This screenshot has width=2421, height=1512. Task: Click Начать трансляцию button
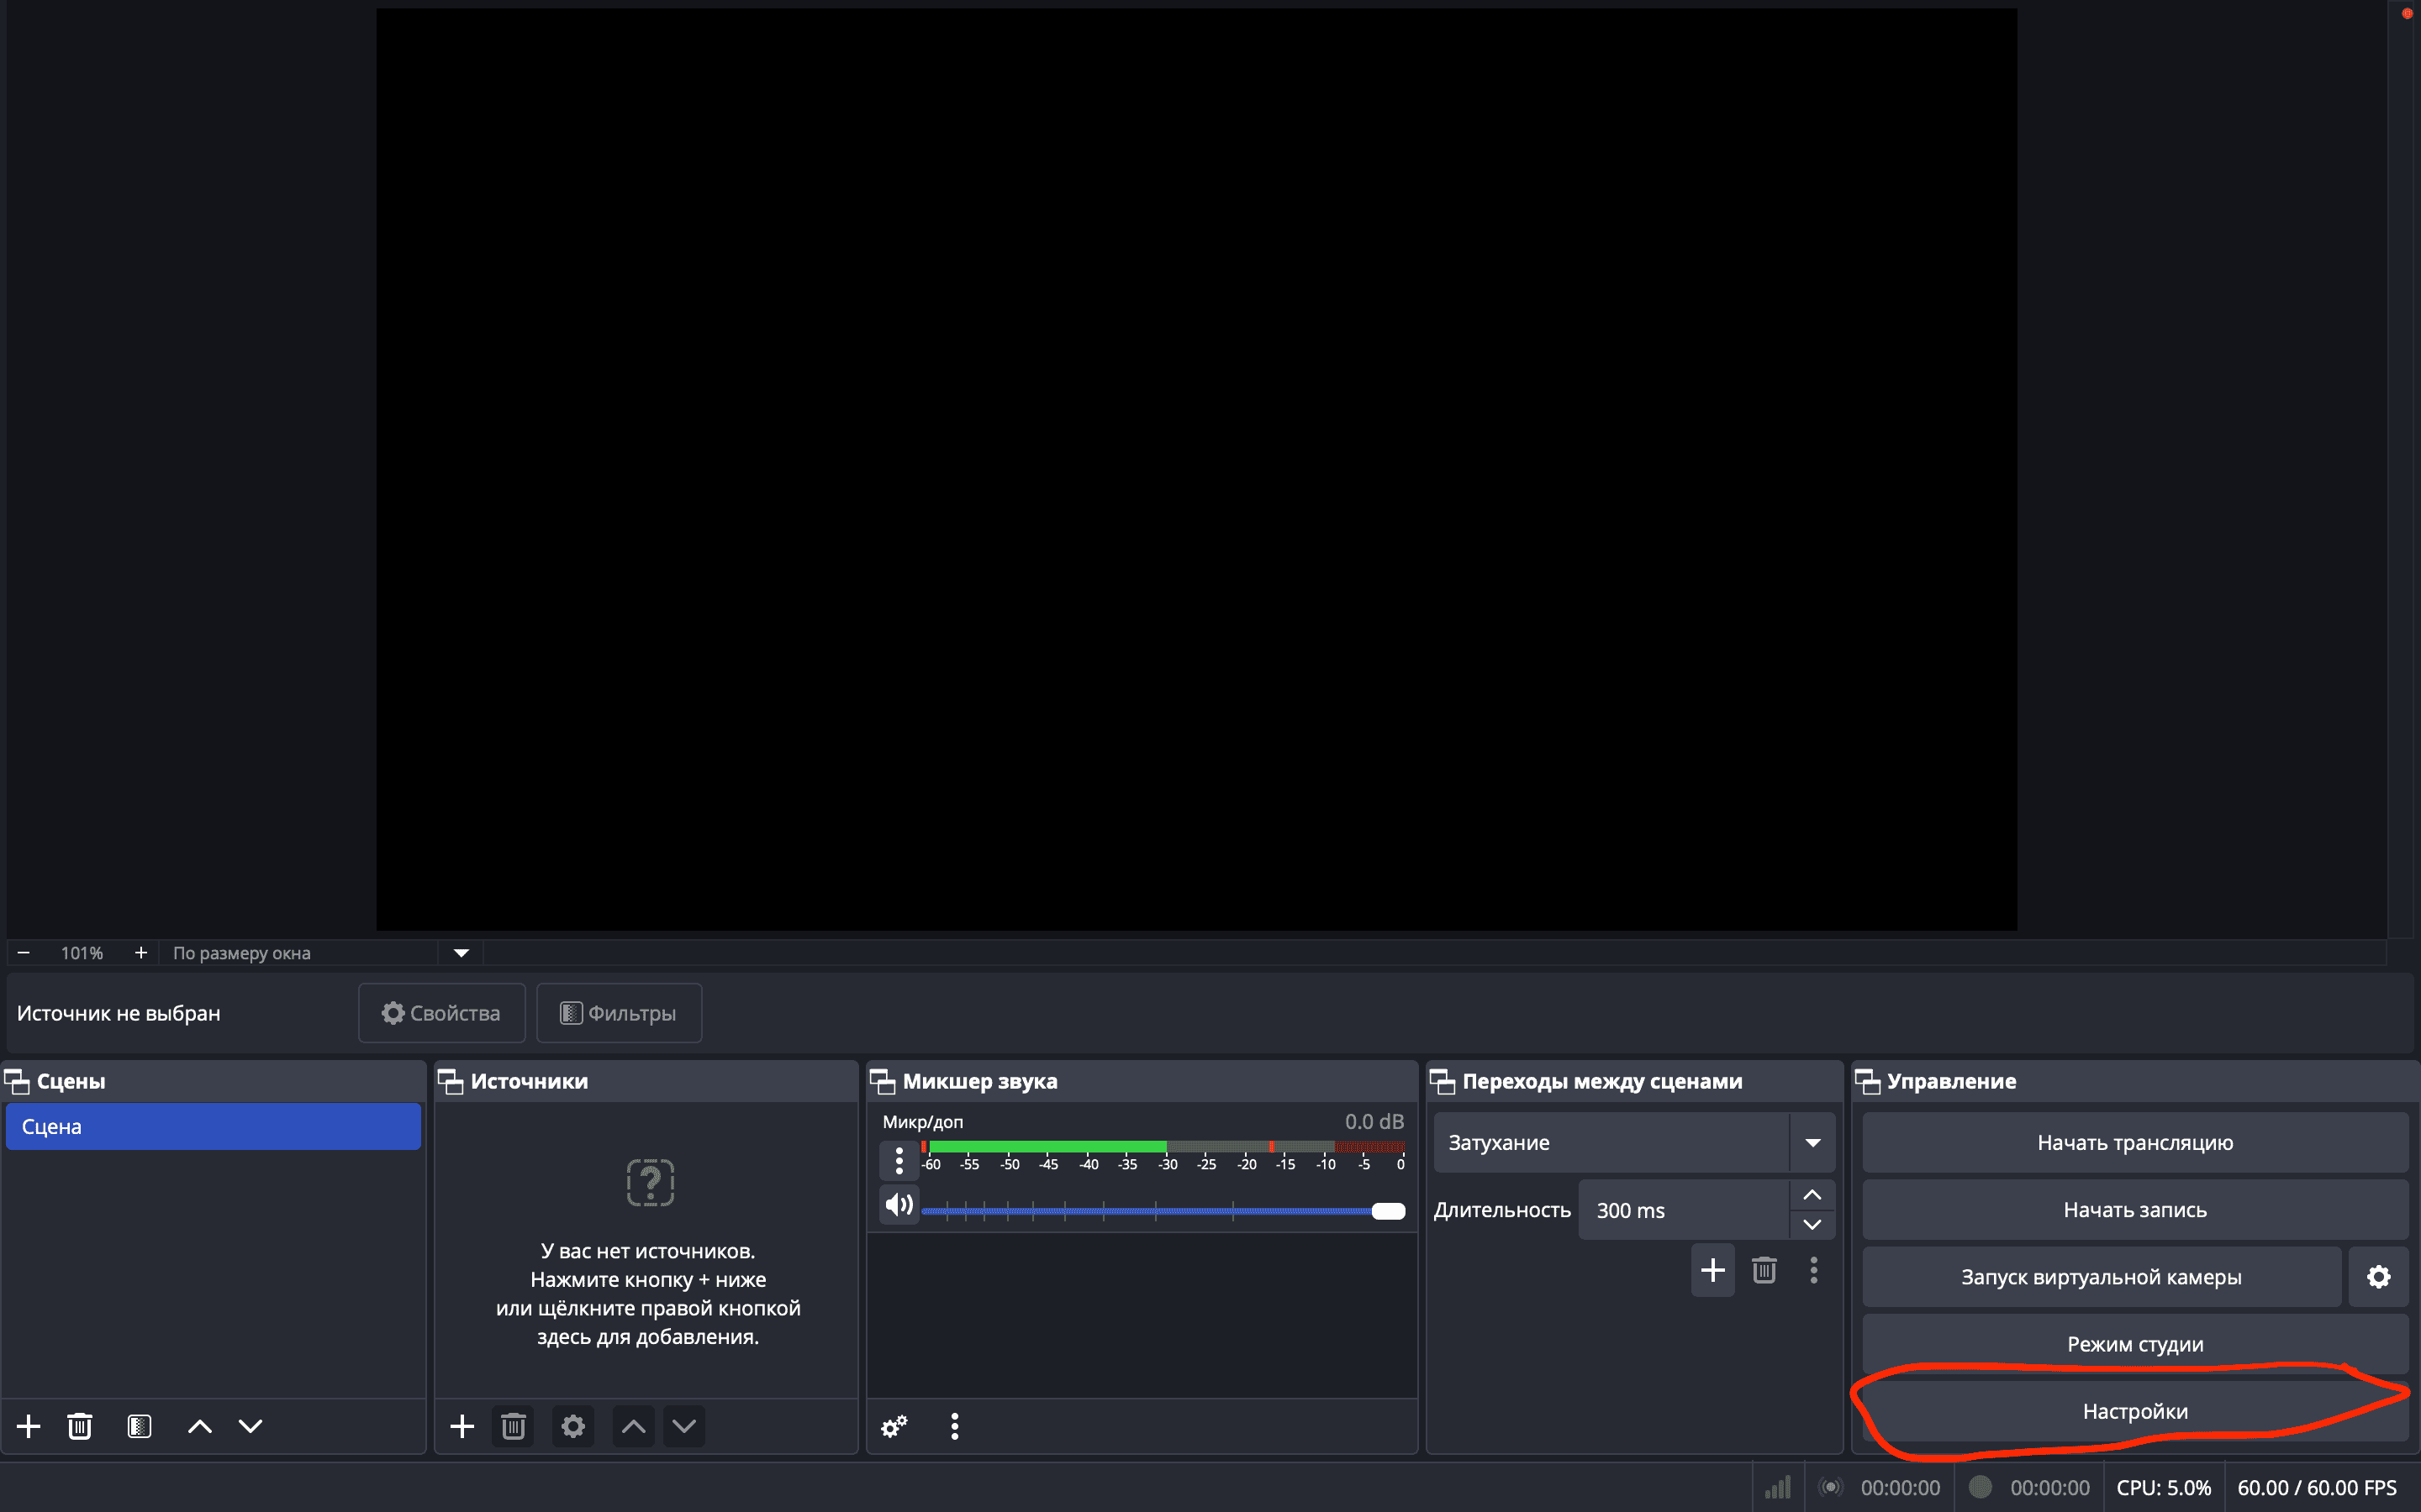pyautogui.click(x=2135, y=1142)
